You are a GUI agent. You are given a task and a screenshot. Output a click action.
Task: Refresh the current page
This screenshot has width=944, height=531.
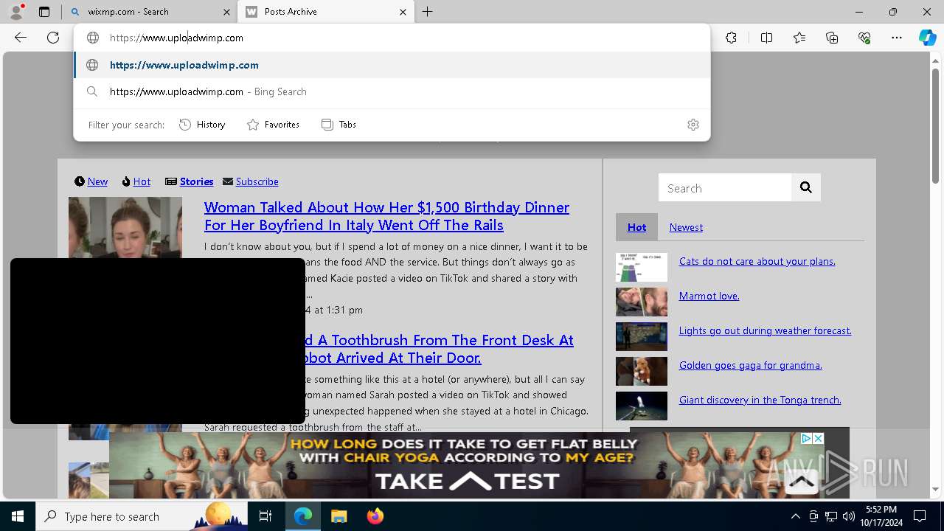53,38
